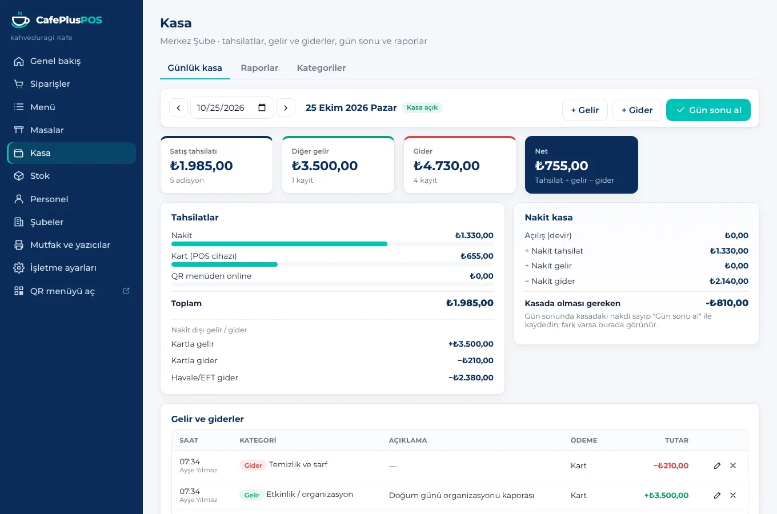Click the Kasa açık status badge
The image size is (777, 514).
click(422, 107)
